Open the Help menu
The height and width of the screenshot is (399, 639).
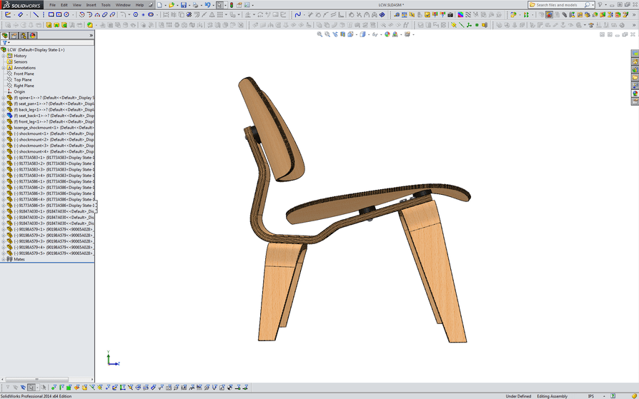[139, 5]
